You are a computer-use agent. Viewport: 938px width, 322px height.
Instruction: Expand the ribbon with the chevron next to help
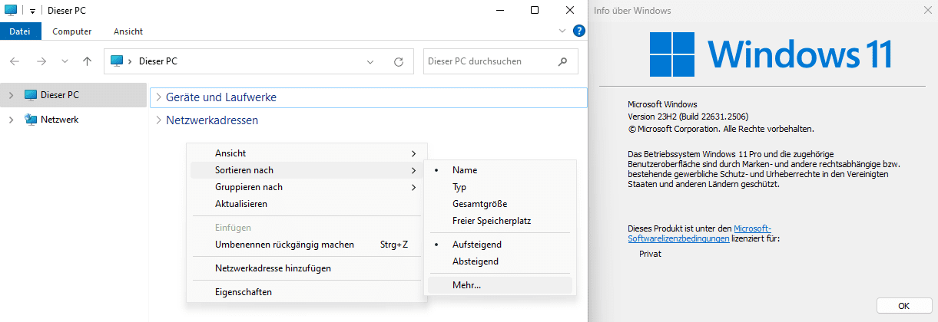[x=562, y=31]
